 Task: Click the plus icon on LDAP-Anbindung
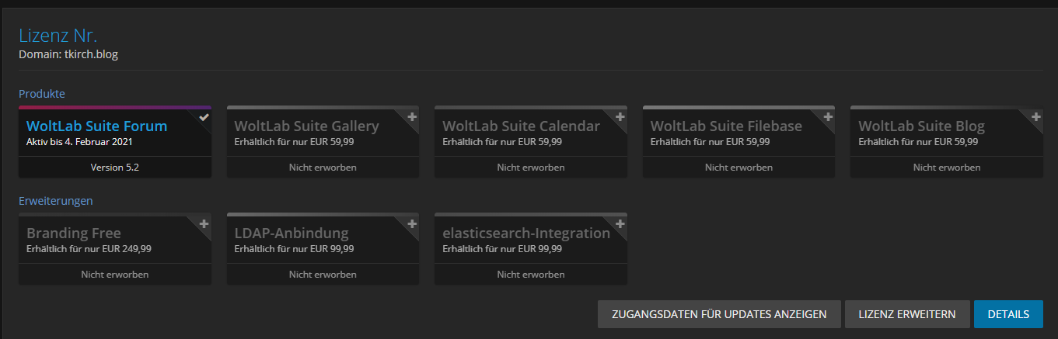[x=412, y=224]
